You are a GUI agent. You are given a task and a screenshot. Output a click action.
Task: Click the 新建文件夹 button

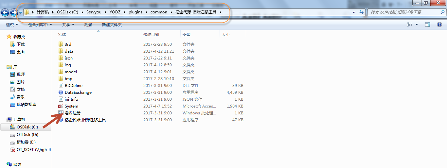[x=112, y=25]
